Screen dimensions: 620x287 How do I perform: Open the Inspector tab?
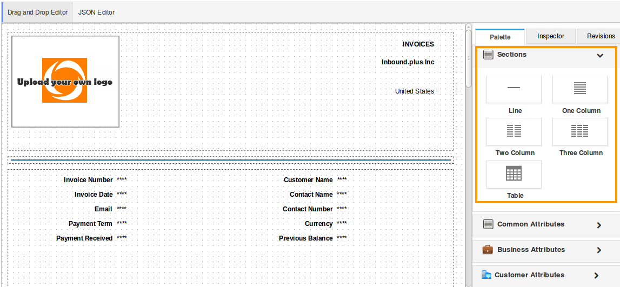pos(550,36)
